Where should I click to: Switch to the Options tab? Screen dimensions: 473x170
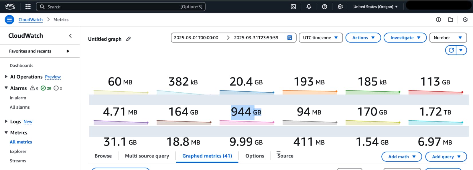coord(255,156)
